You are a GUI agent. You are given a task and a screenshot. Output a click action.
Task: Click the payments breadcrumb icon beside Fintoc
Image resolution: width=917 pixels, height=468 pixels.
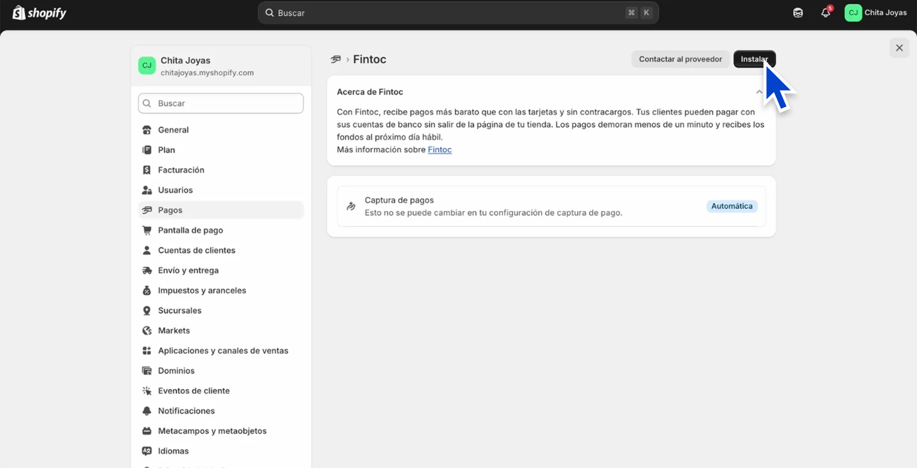(335, 59)
